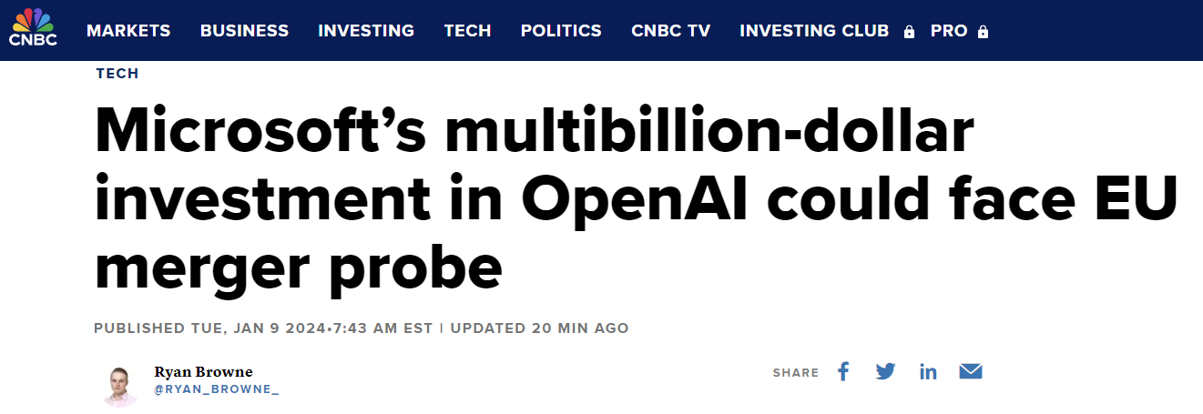
Task: Go to the PRO subscription section
Action: pos(949,31)
